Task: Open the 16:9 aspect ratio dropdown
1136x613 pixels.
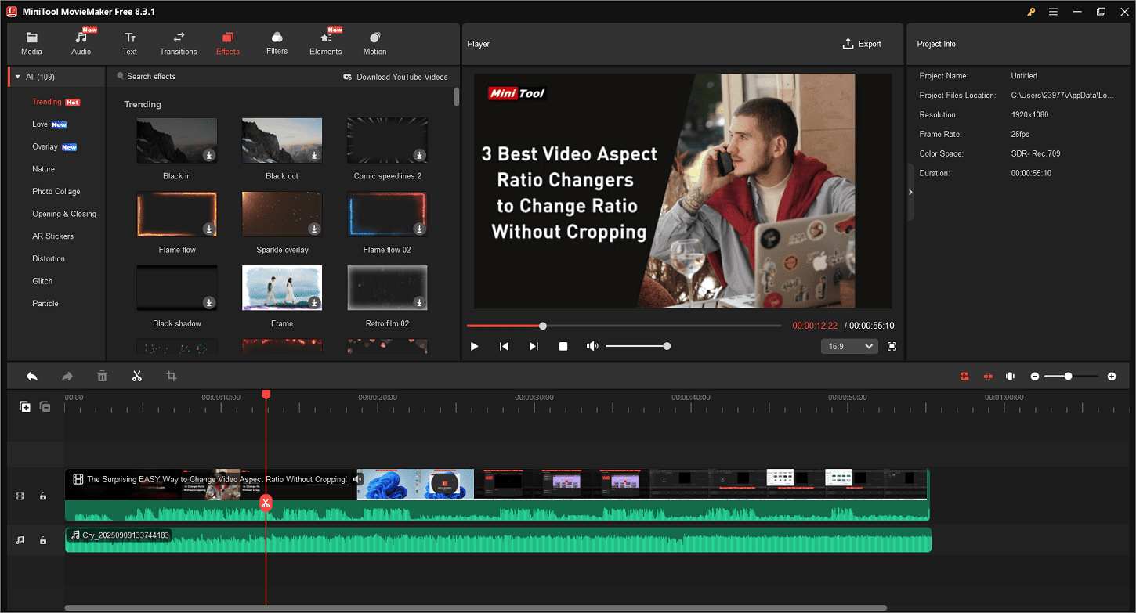Action: tap(849, 346)
